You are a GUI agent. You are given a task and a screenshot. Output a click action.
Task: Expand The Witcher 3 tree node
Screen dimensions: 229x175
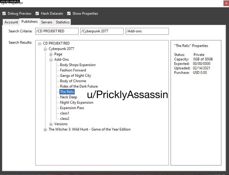pos(45,129)
